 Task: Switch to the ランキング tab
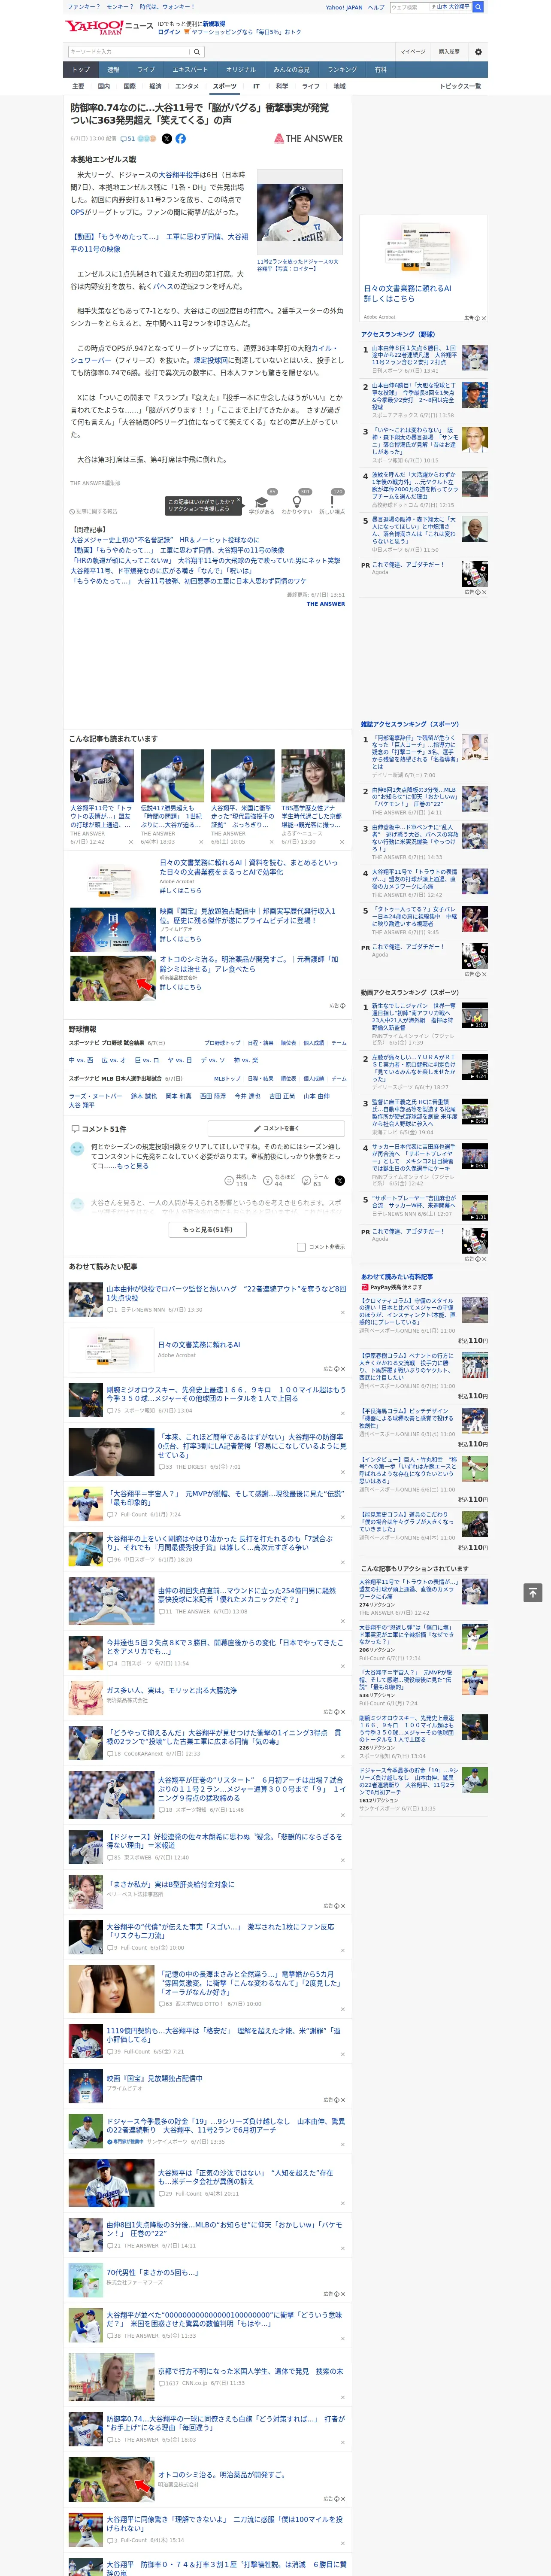(342, 70)
